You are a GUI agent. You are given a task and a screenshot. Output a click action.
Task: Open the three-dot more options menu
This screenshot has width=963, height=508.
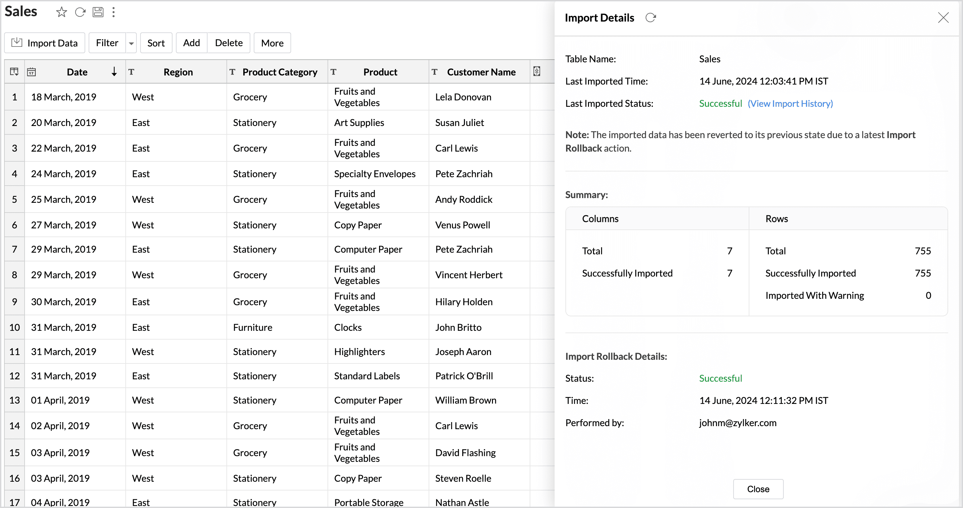(114, 12)
